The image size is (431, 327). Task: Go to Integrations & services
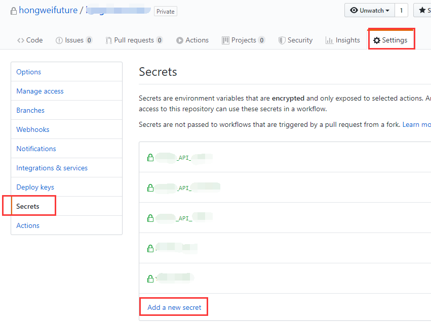coord(52,168)
